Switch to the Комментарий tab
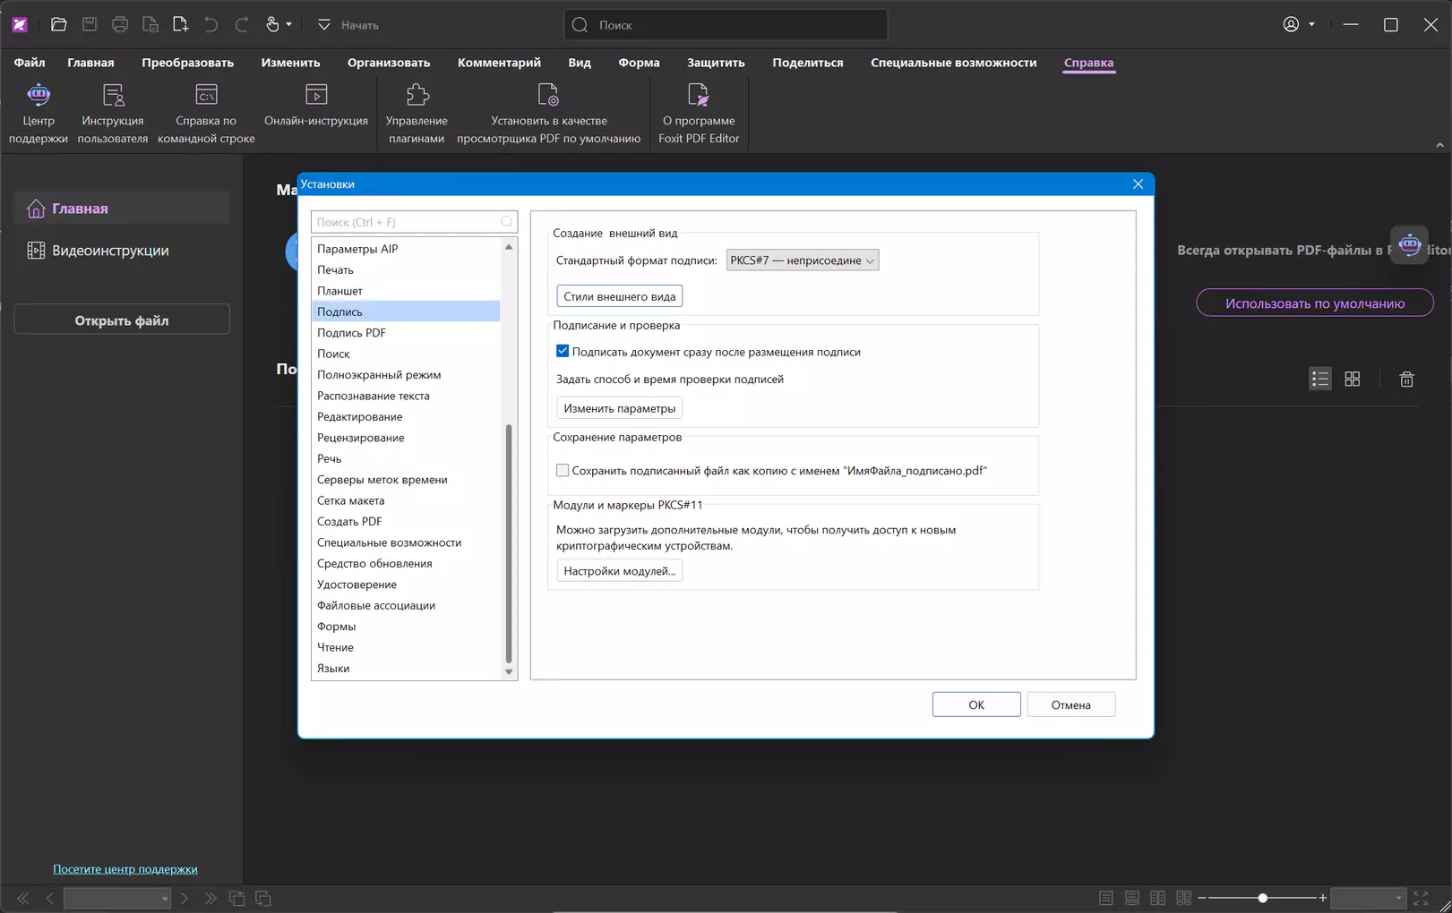Viewport: 1452px width, 913px height. point(499,63)
